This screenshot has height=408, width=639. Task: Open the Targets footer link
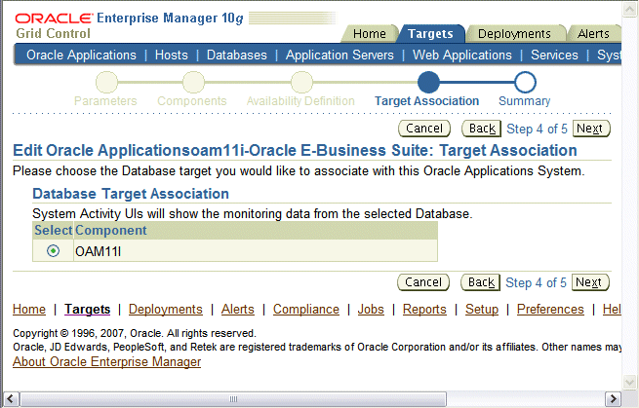(x=87, y=309)
